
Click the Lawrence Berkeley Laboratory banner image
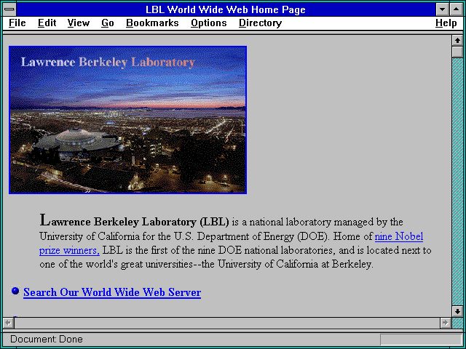tap(128, 120)
